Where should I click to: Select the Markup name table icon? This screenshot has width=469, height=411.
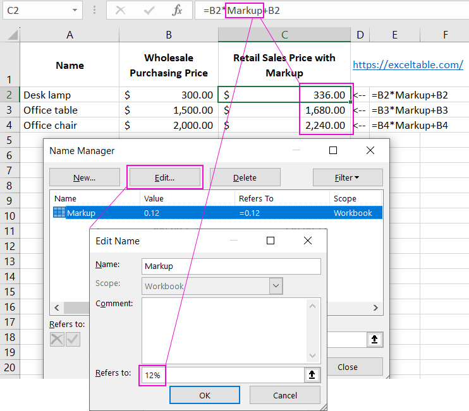point(59,213)
